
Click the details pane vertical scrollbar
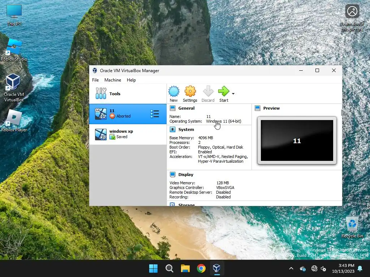(341, 113)
